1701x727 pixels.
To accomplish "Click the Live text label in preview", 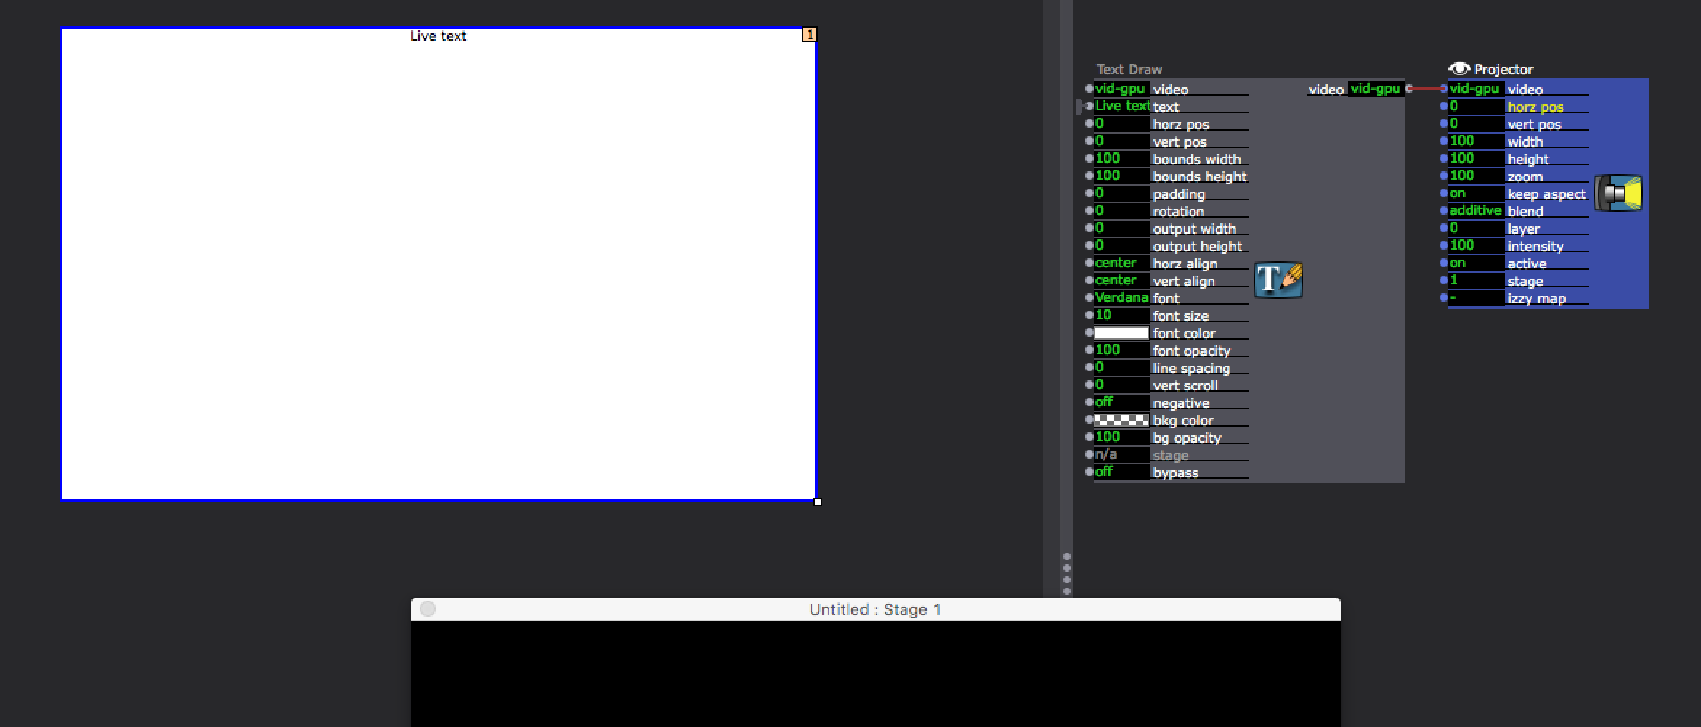I will 438,36.
